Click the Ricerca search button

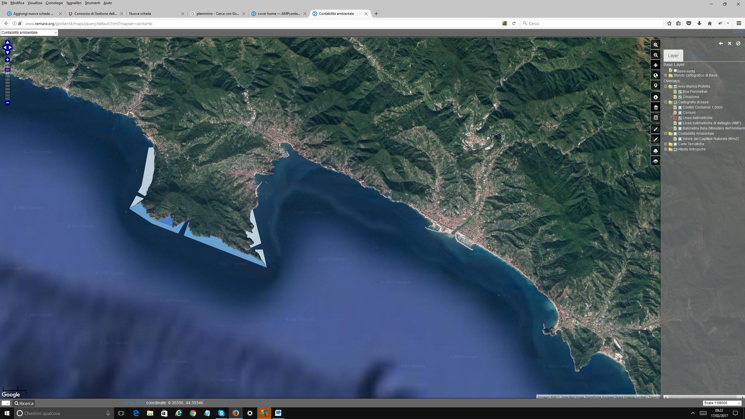click(x=24, y=403)
